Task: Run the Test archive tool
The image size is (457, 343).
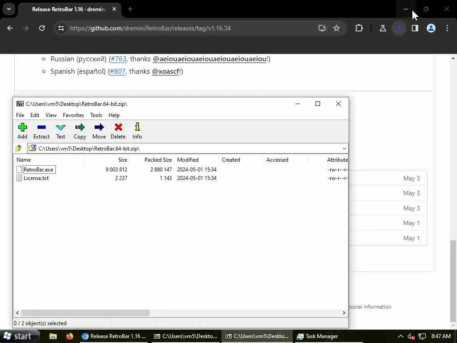Action: point(61,131)
